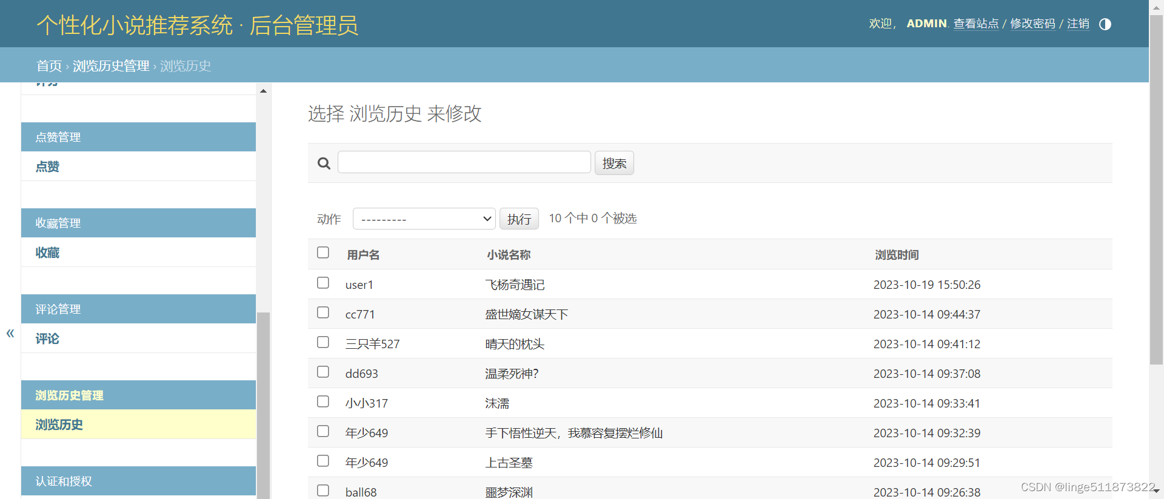The height and width of the screenshot is (499, 1164).
Task: Focus the search input field
Action: click(464, 162)
